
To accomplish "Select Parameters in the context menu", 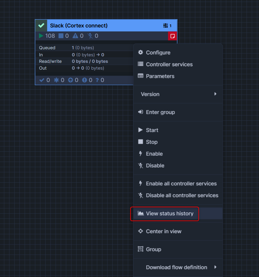I will click(160, 76).
